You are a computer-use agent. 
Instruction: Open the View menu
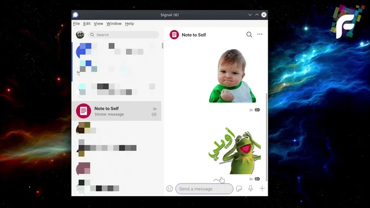[98, 24]
